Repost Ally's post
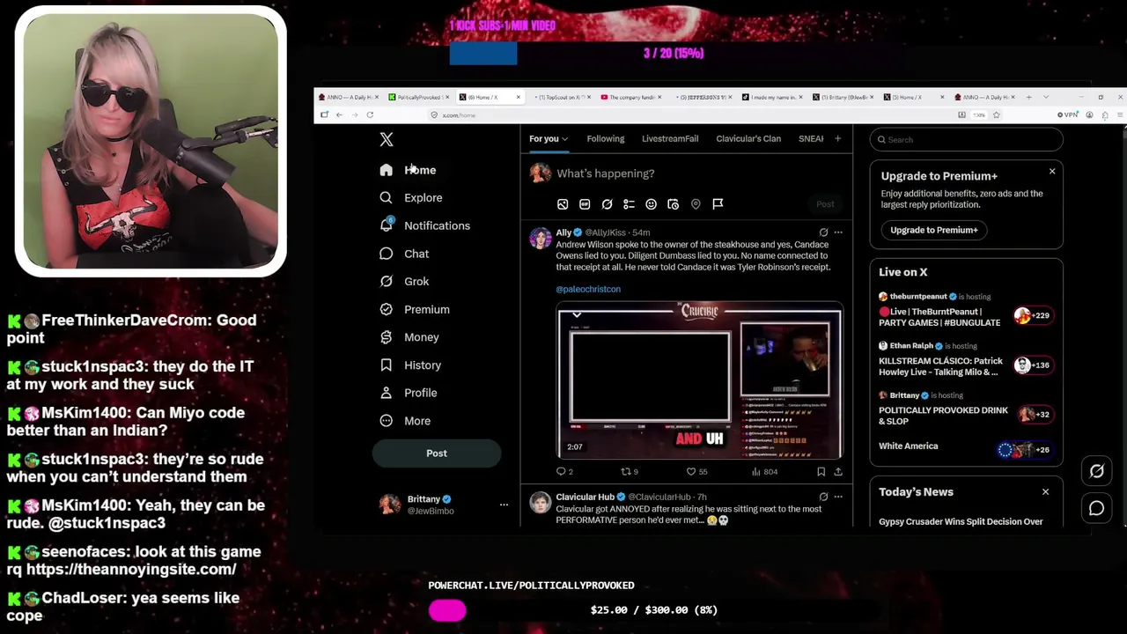1127x634 pixels. (630, 472)
